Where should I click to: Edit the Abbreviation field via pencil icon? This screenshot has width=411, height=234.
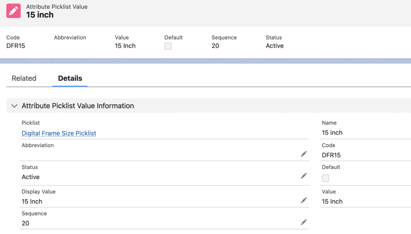pos(304,154)
